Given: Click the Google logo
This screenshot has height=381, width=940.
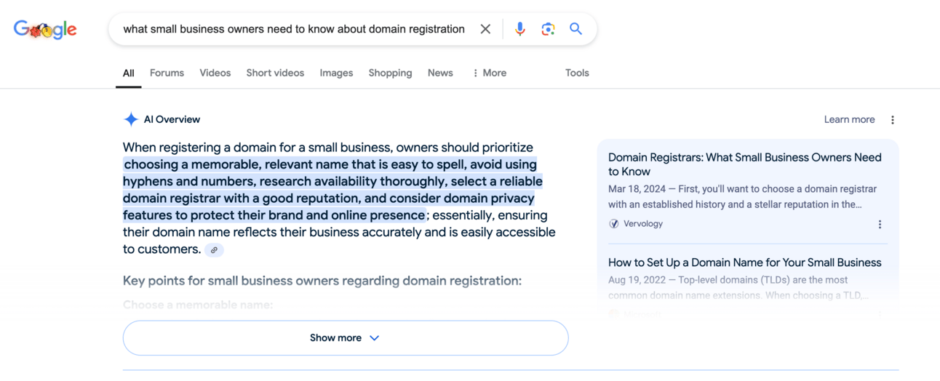Looking at the screenshot, I should coord(45,29).
